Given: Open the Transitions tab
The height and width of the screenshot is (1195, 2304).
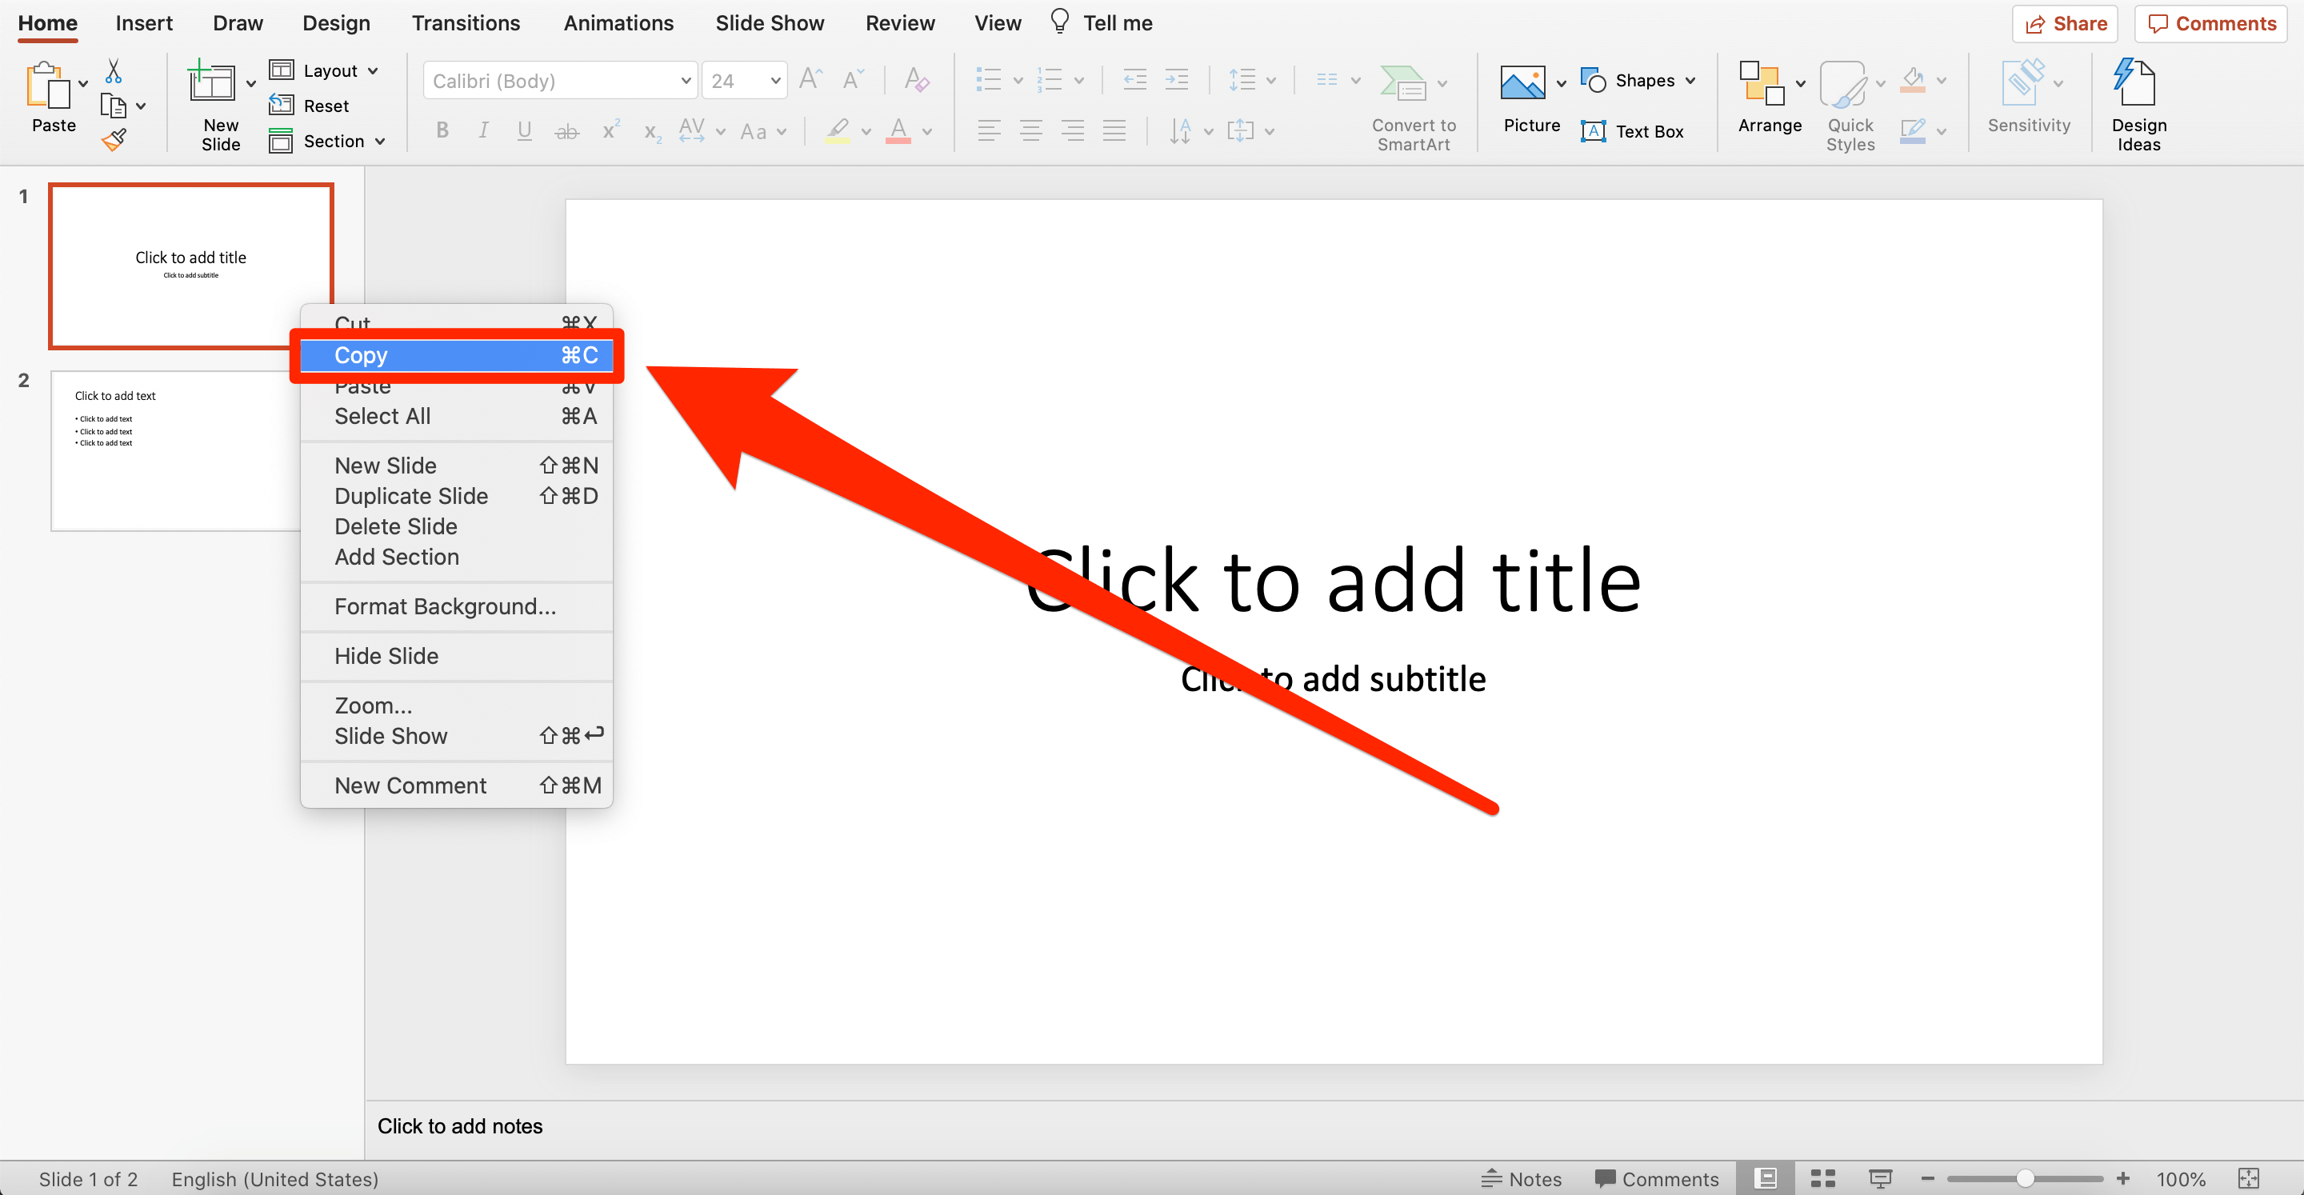Looking at the screenshot, I should pos(465,23).
